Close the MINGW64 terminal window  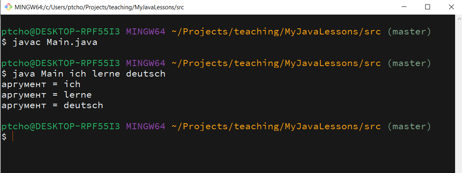coord(451,7)
